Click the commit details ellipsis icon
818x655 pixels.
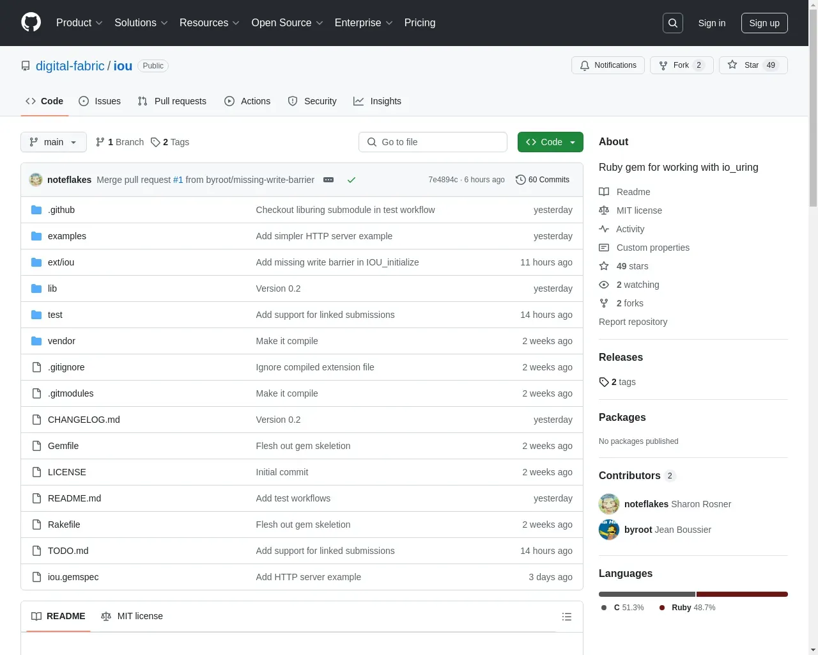click(x=328, y=180)
